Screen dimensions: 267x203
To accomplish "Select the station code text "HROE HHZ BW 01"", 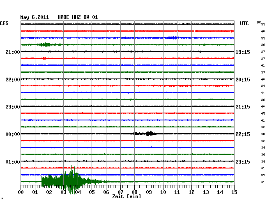I will pos(78,17).
